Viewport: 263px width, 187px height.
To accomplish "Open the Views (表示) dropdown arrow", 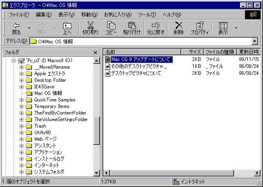I will pyautogui.click(x=236, y=28).
